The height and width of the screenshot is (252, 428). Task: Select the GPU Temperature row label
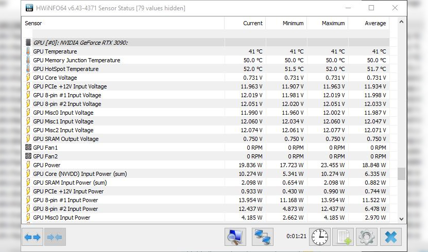55,51
